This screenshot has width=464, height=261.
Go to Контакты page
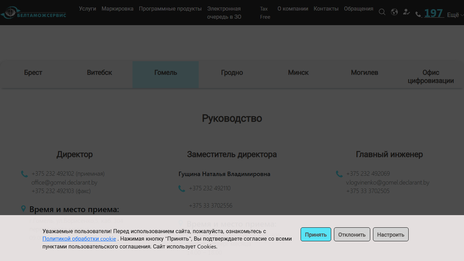pos(326,9)
